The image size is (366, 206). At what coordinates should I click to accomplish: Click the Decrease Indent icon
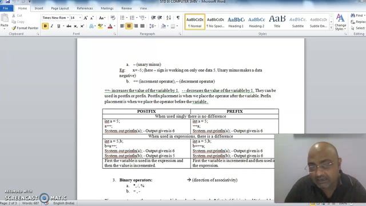[x=153, y=18]
